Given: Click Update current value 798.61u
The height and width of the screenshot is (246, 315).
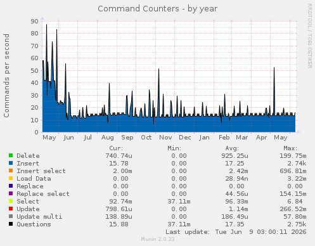Looking at the screenshot, I should [119, 209].
